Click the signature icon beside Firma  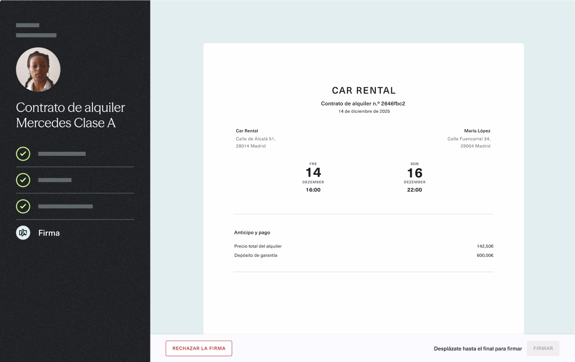[23, 233]
